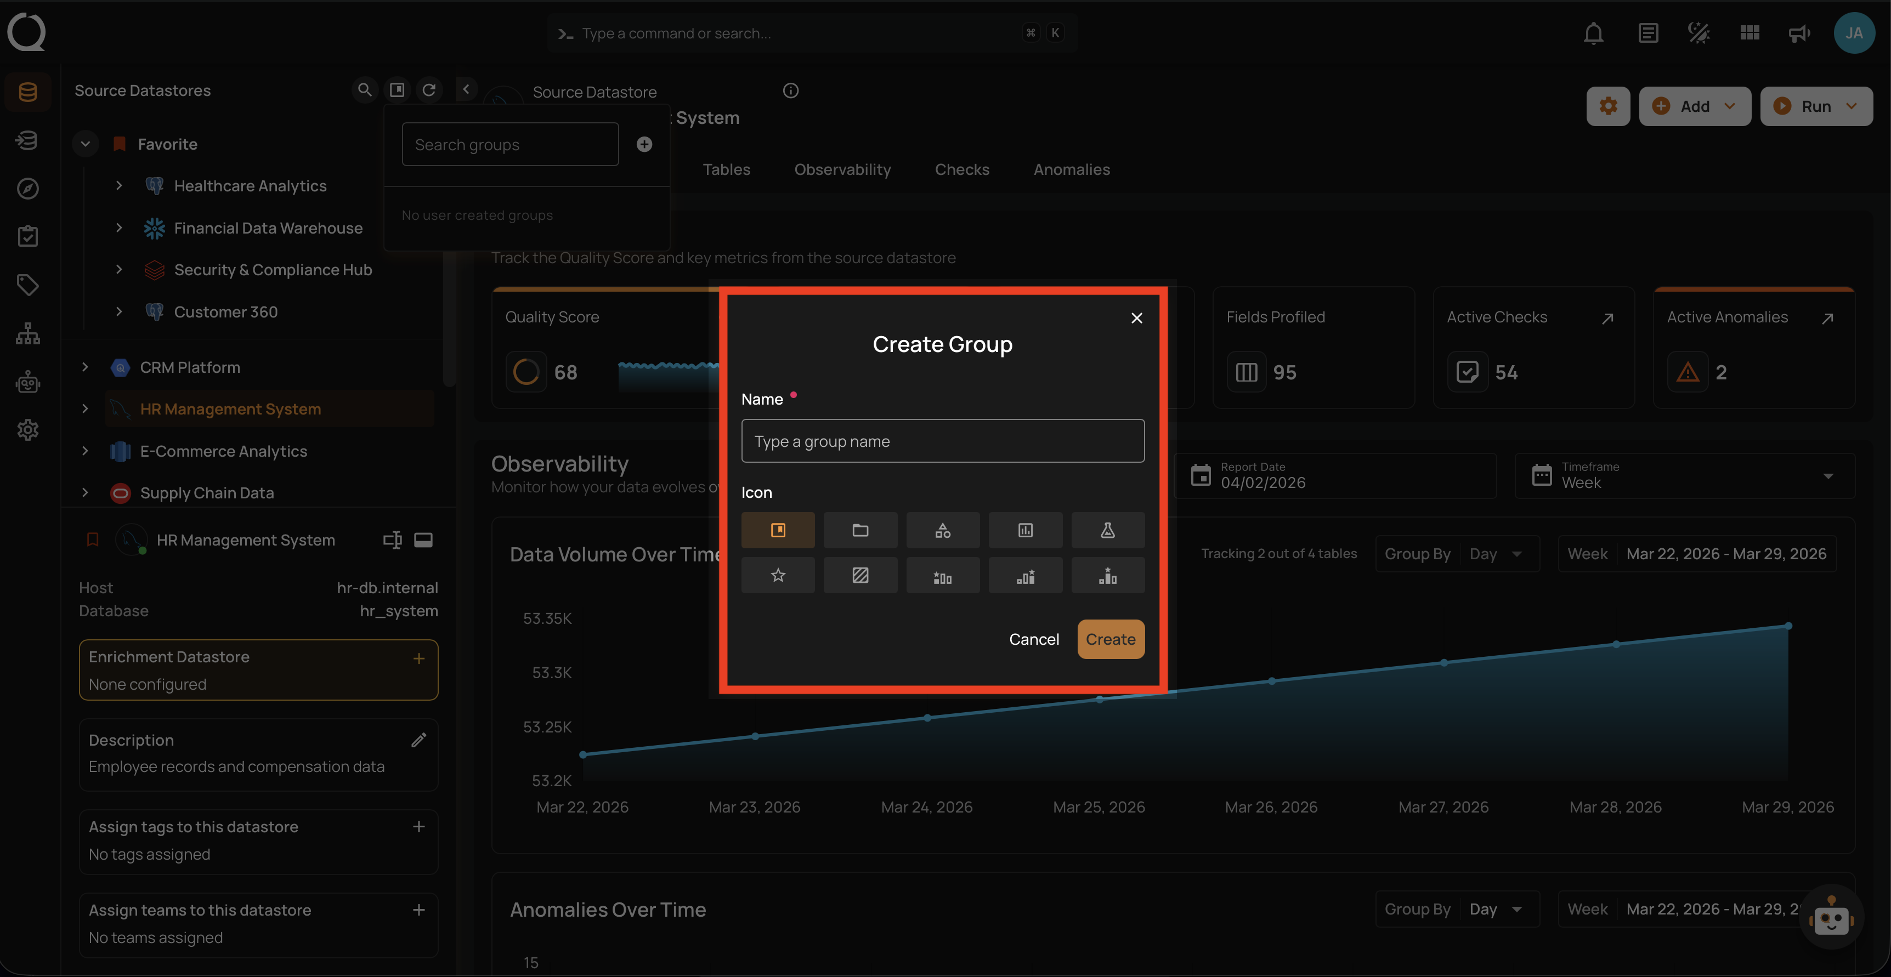Open the announcements megaphone icon
Image resolution: width=1891 pixels, height=977 pixels.
(1798, 32)
